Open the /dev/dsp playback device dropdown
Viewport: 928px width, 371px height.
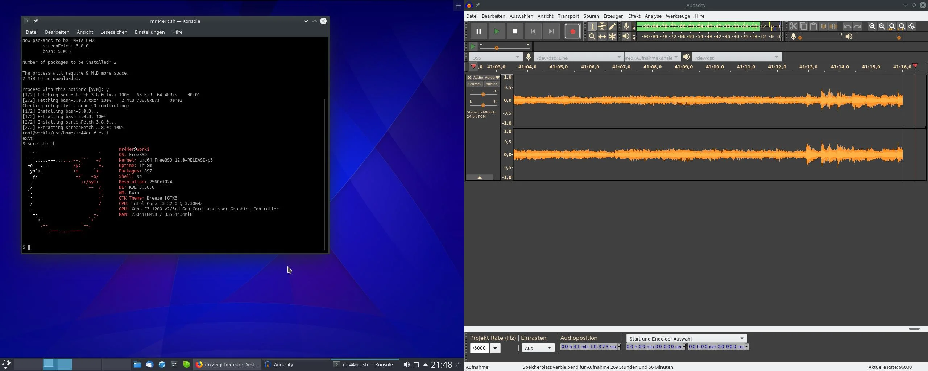pyautogui.click(x=737, y=57)
